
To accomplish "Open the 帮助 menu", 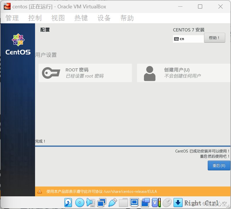I will pyautogui.click(x=127, y=18).
